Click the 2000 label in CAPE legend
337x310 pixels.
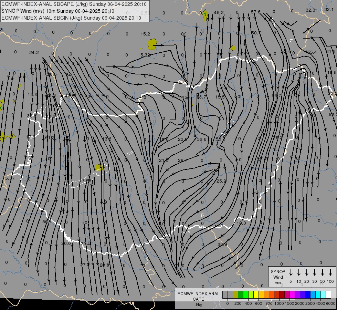coord(299,303)
